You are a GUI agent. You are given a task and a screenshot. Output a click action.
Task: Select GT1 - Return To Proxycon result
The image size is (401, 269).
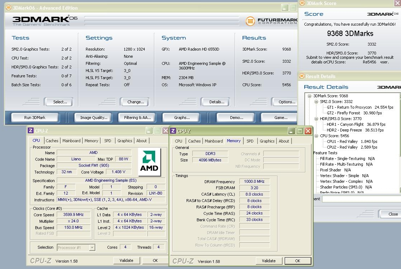[x=360, y=107]
